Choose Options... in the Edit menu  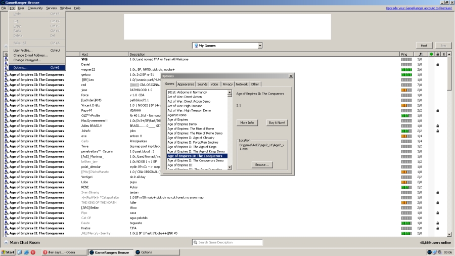coord(37,68)
